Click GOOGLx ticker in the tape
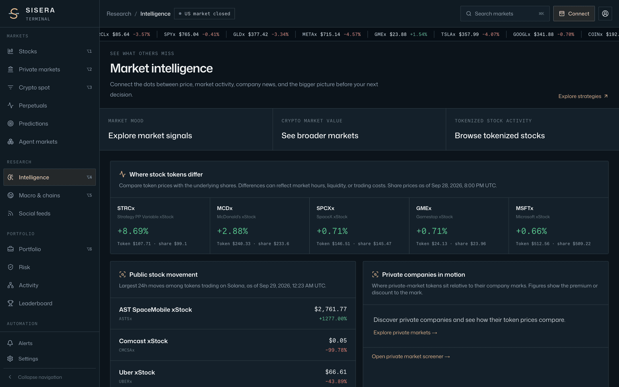Screen dimensions: 619x387 click(x=544, y=34)
